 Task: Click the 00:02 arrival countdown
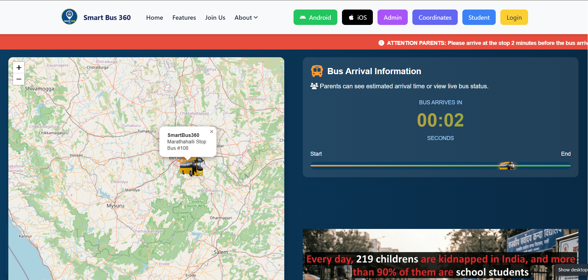pyautogui.click(x=440, y=120)
